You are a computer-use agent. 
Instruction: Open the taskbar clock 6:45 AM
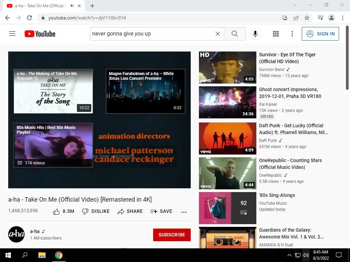pyautogui.click(x=321, y=255)
